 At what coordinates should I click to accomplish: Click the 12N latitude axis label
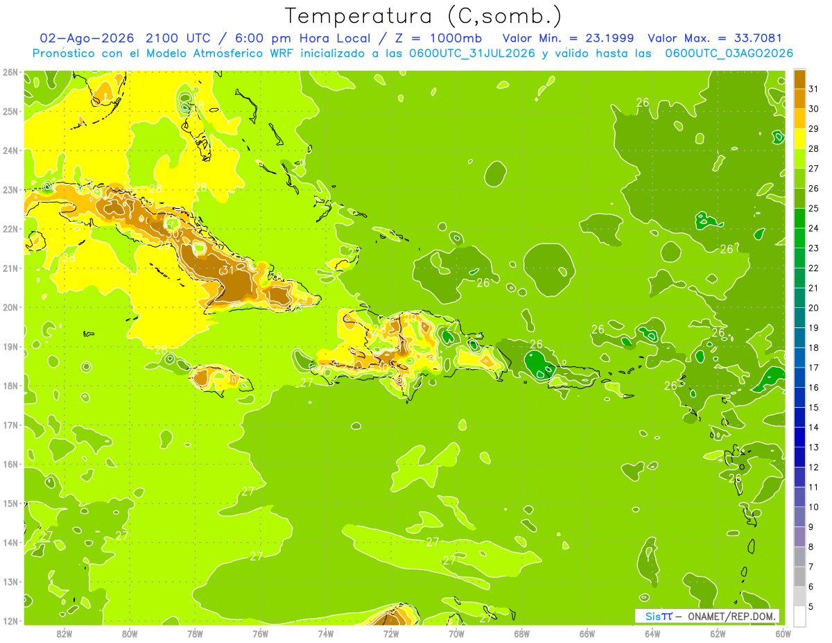pyautogui.click(x=10, y=621)
